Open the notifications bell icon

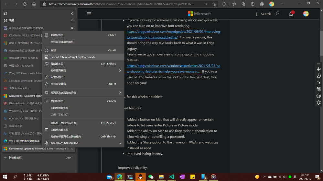point(291,14)
